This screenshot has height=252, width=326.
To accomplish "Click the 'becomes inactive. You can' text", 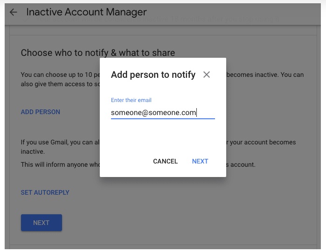I will [x=265, y=75].
